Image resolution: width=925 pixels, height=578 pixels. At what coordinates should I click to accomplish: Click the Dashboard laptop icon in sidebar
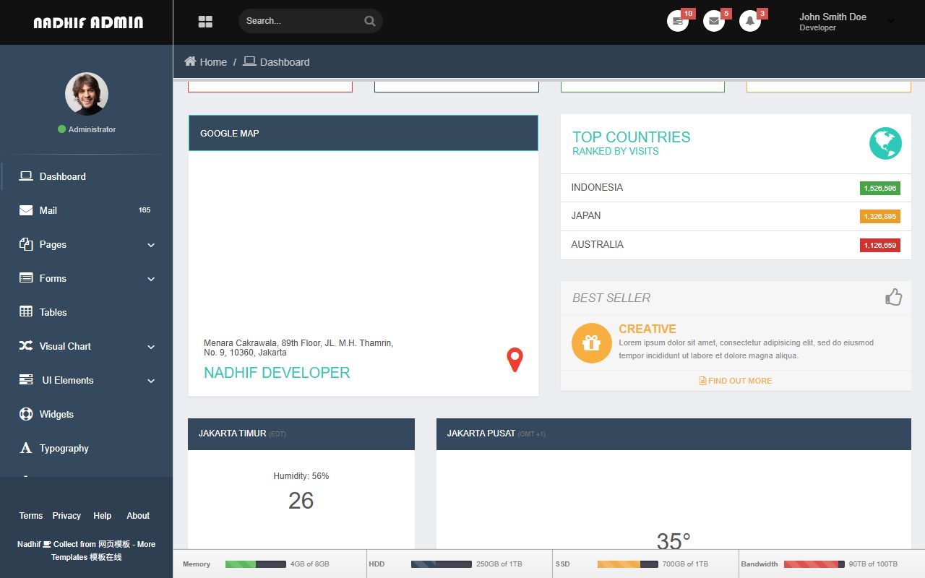coord(26,176)
